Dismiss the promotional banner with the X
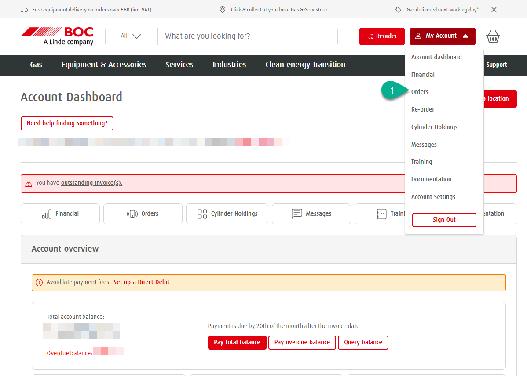This screenshot has height=376, width=527. (x=494, y=9)
